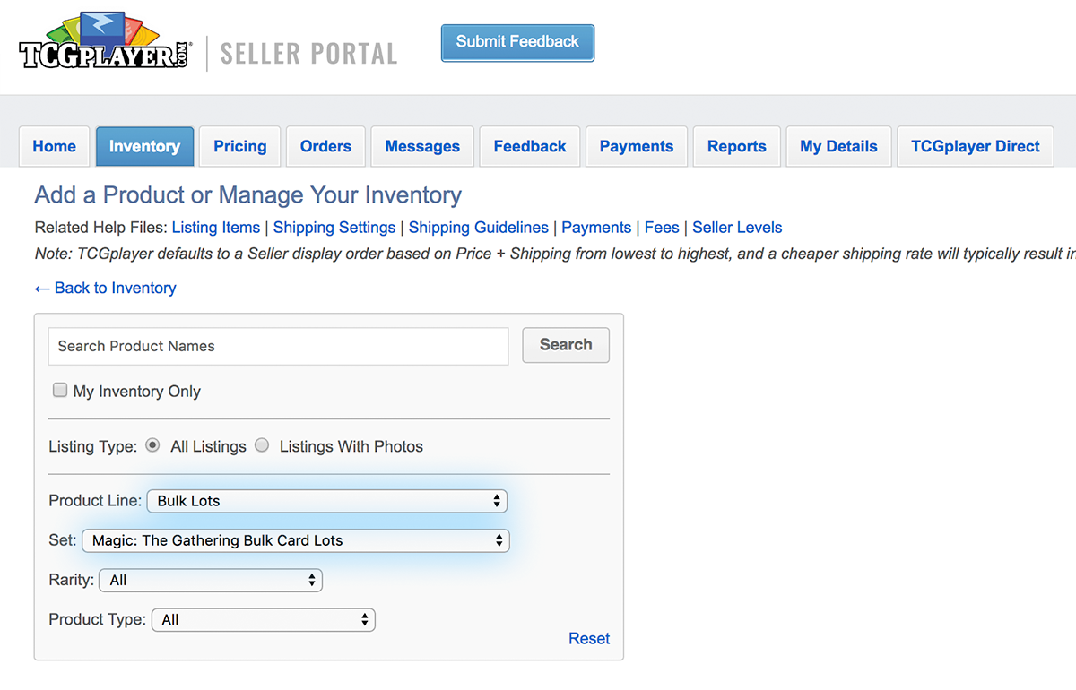1076x690 pixels.
Task: Select the Listings With Photos radio button
Action: tap(262, 445)
